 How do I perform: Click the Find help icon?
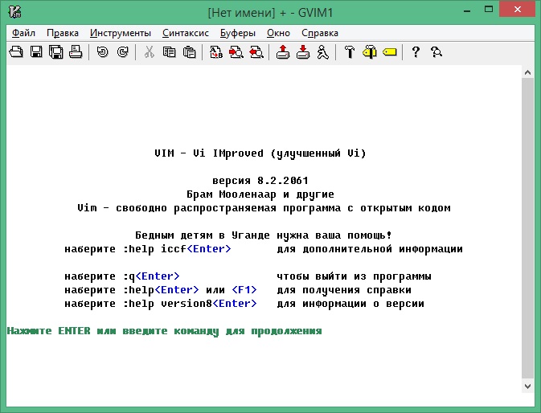(436, 52)
